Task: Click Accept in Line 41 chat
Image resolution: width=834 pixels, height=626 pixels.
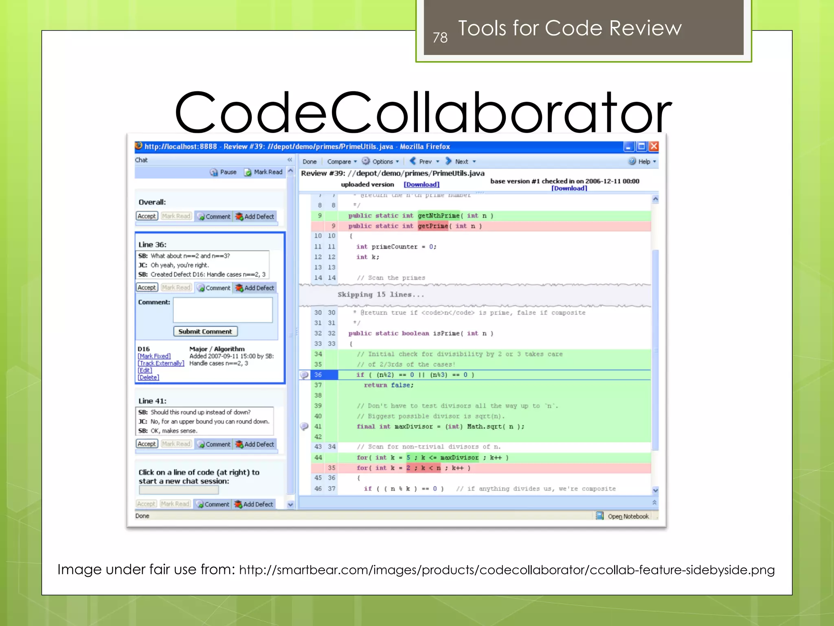Action: pos(147,444)
